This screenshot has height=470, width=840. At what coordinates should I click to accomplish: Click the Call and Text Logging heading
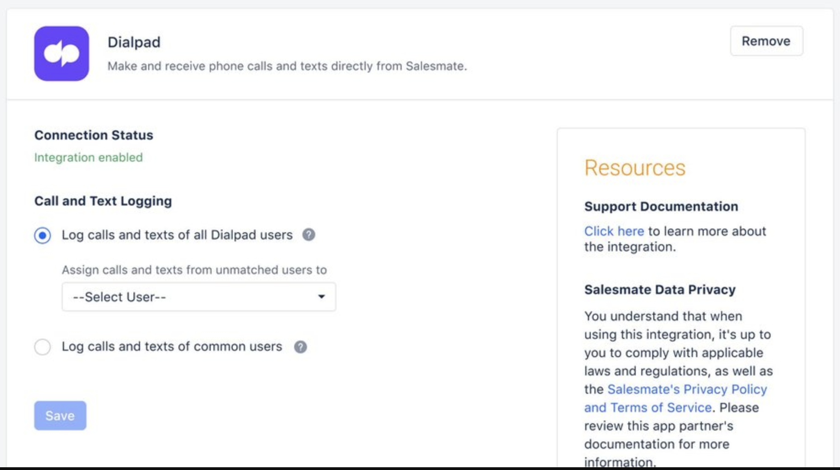click(x=103, y=201)
